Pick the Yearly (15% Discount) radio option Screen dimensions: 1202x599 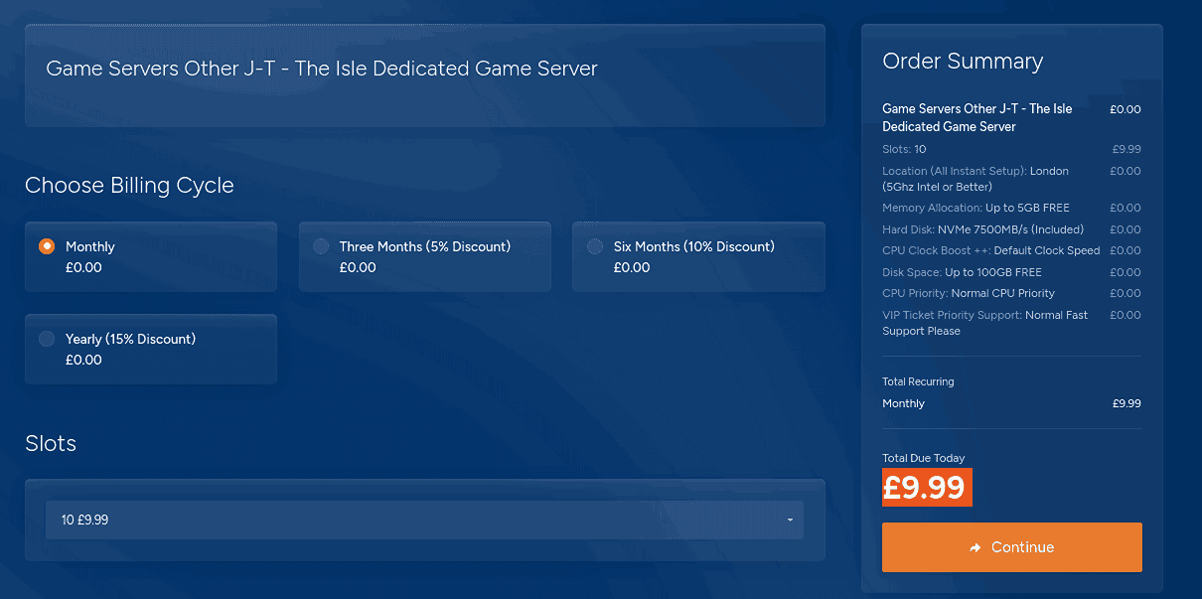pos(47,339)
